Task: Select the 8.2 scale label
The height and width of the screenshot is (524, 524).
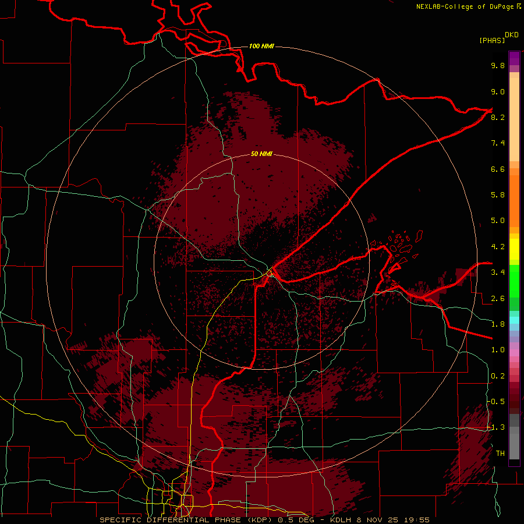Action: click(x=498, y=117)
